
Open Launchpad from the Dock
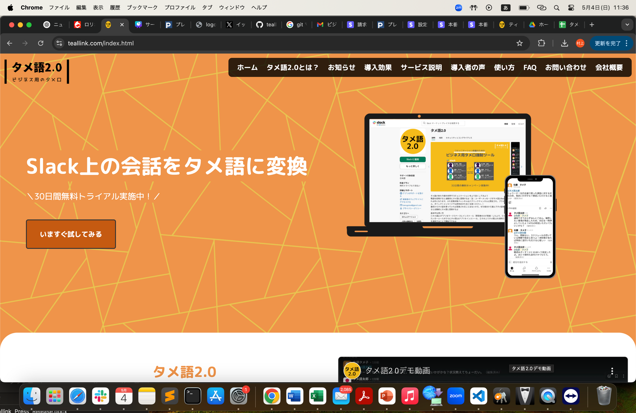55,396
